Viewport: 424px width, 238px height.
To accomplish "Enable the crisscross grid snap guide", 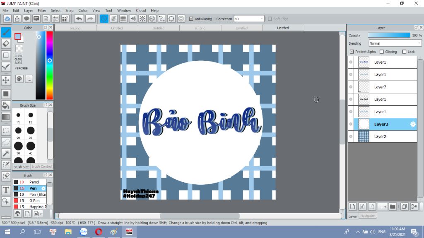I will point(123,19).
